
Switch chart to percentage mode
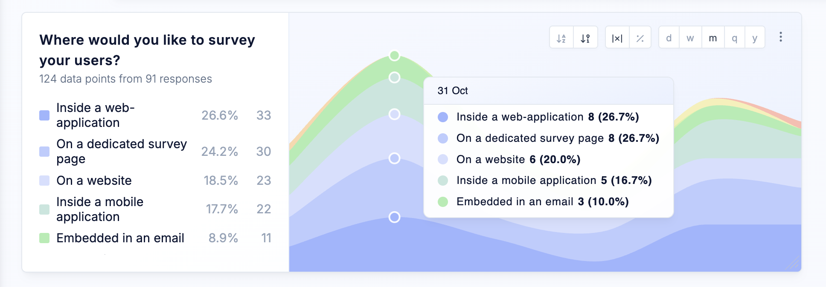(x=640, y=38)
